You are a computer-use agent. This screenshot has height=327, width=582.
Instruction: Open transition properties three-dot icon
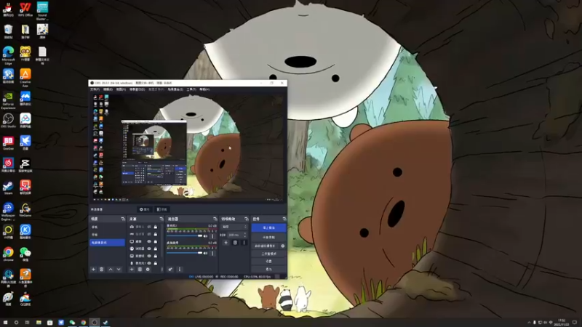coord(244,243)
